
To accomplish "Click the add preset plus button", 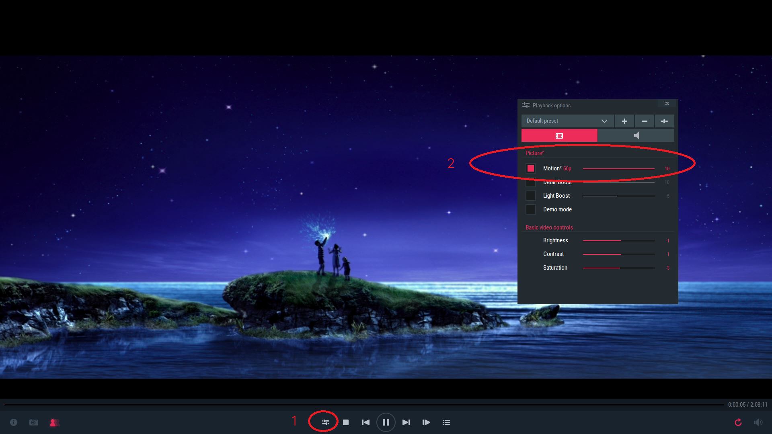I will 624,121.
